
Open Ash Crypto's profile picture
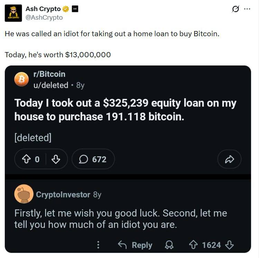pos(14,13)
